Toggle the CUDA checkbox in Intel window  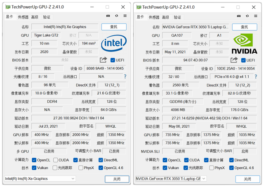coord(56,160)
